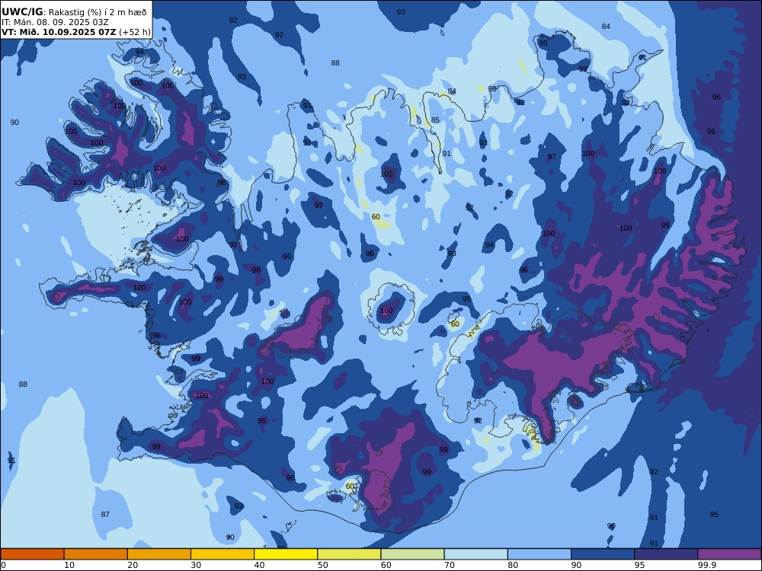
Task: Select the '80' color scale label
Action: (513, 565)
